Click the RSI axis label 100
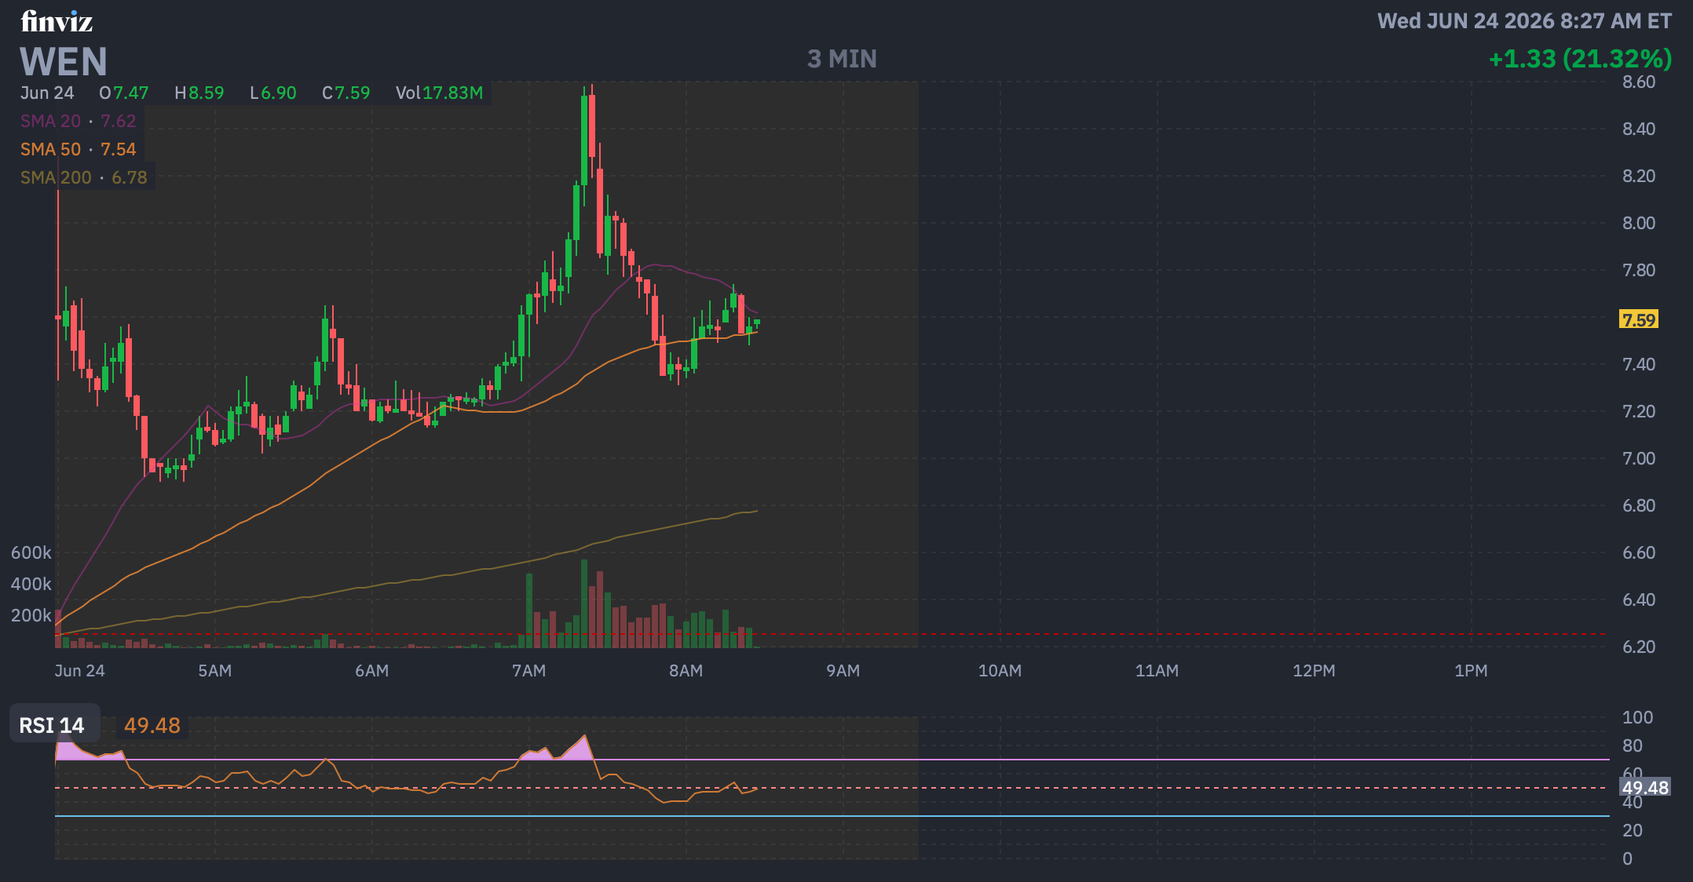 click(x=1637, y=718)
